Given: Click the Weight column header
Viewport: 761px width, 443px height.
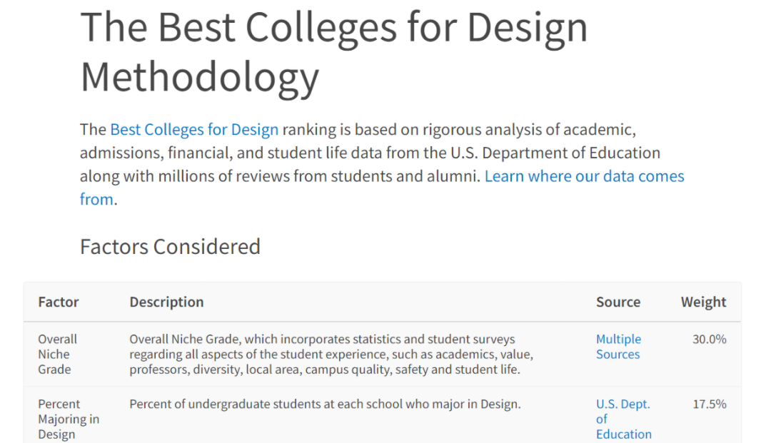Looking at the screenshot, I should [x=703, y=302].
